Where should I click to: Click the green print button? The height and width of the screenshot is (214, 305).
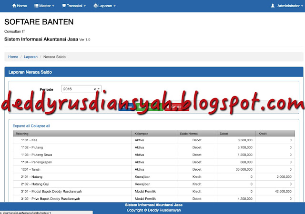pyautogui.click(x=149, y=107)
